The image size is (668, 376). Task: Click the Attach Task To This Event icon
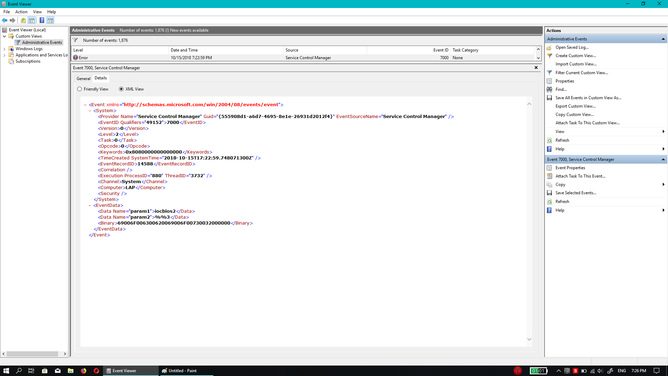(549, 176)
